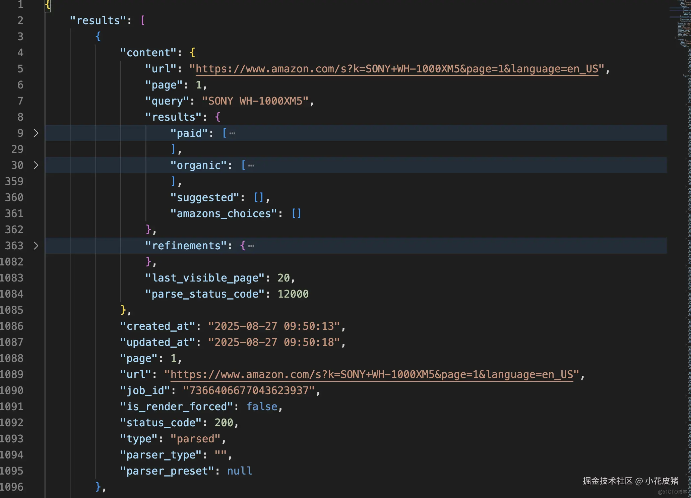Click the "null" value of parser_preset
The width and height of the screenshot is (691, 498).
pyautogui.click(x=239, y=471)
